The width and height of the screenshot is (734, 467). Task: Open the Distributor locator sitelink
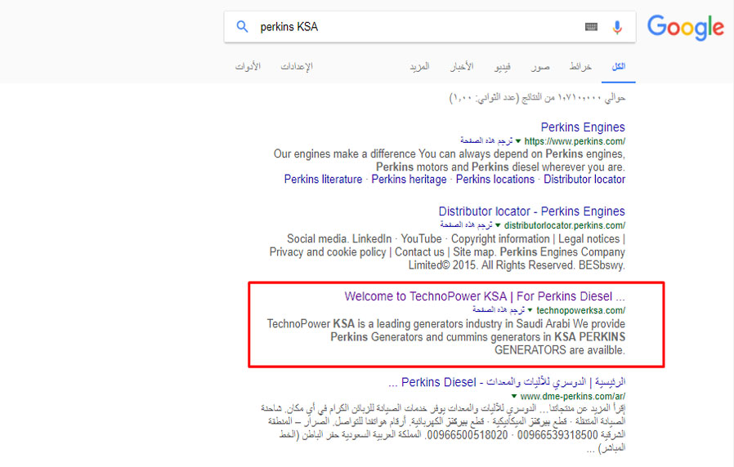(x=584, y=180)
